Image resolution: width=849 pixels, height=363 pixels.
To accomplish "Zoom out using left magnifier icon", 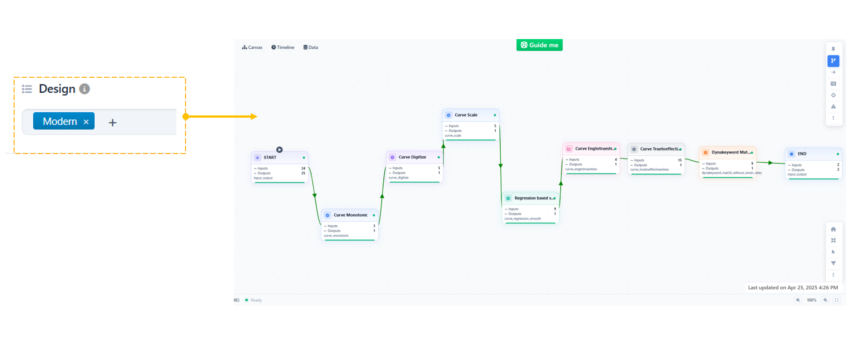I will 798,300.
